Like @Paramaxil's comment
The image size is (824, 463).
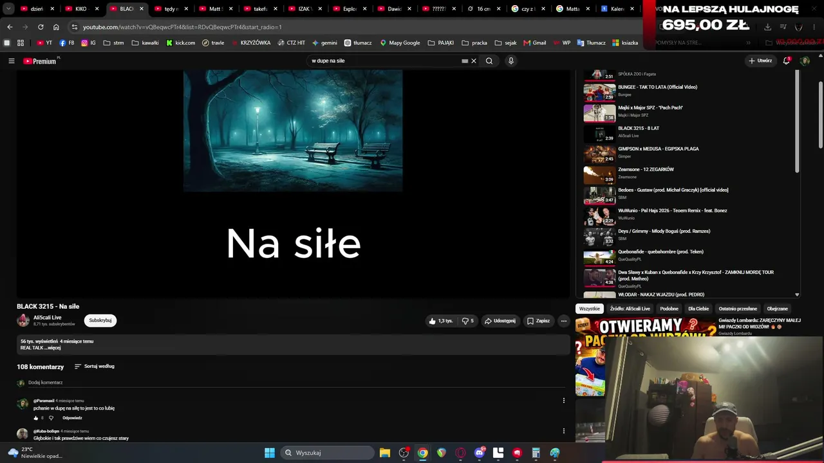pos(36,418)
